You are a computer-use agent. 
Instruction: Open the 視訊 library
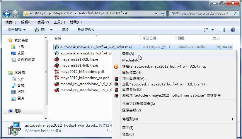(21, 92)
